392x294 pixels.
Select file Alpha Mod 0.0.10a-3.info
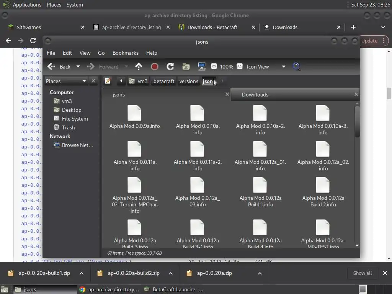click(x=323, y=120)
